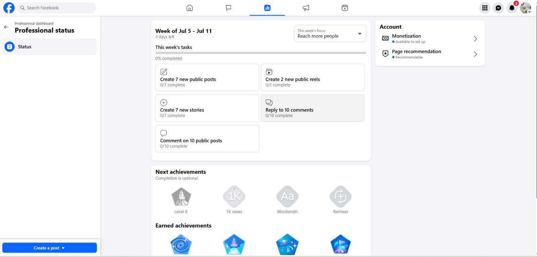View the Wordsmith achievement badge
Image resolution: width=537 pixels, height=257 pixels.
coord(287,197)
